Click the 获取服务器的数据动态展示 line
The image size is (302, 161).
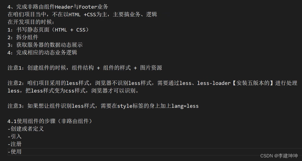(45, 45)
